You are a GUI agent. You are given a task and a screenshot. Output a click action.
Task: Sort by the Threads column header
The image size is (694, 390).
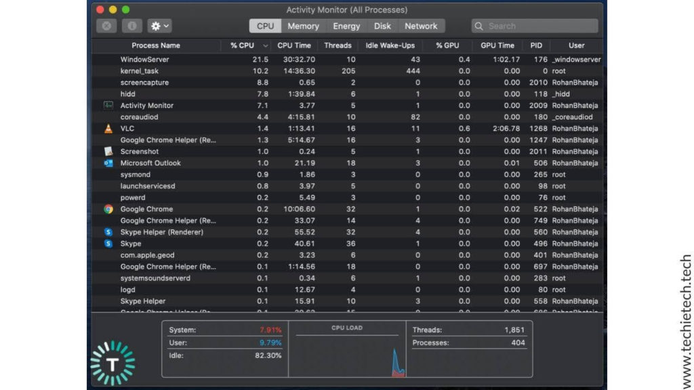click(338, 45)
